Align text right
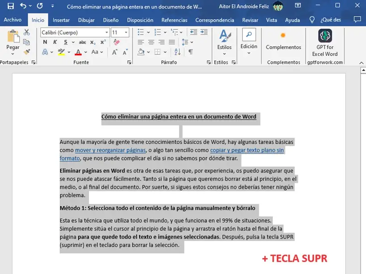This screenshot has height=274, width=366. pos(161,42)
